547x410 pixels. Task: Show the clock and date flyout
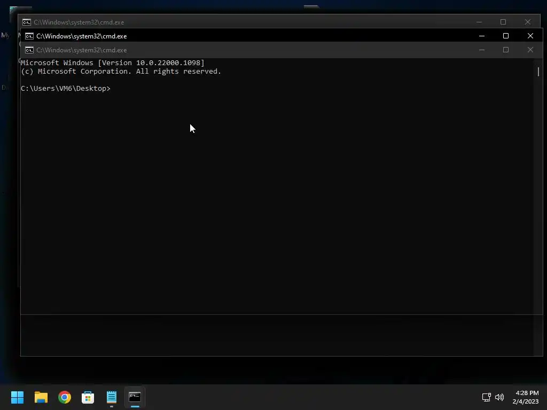[526, 397]
